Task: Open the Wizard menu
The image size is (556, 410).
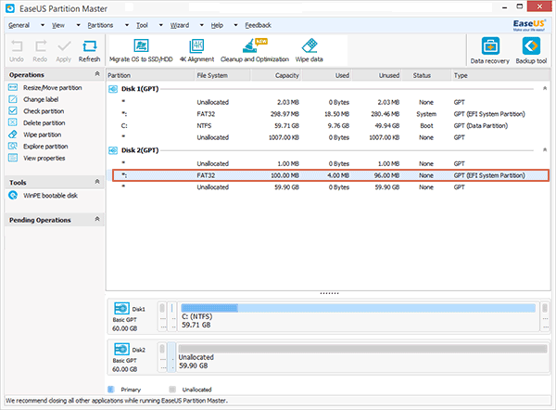Action: click(x=180, y=25)
